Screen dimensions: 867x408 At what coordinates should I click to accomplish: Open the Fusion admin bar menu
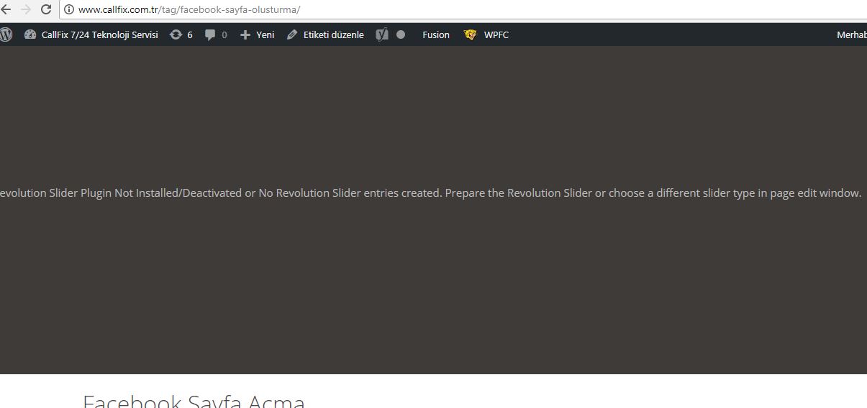(435, 34)
